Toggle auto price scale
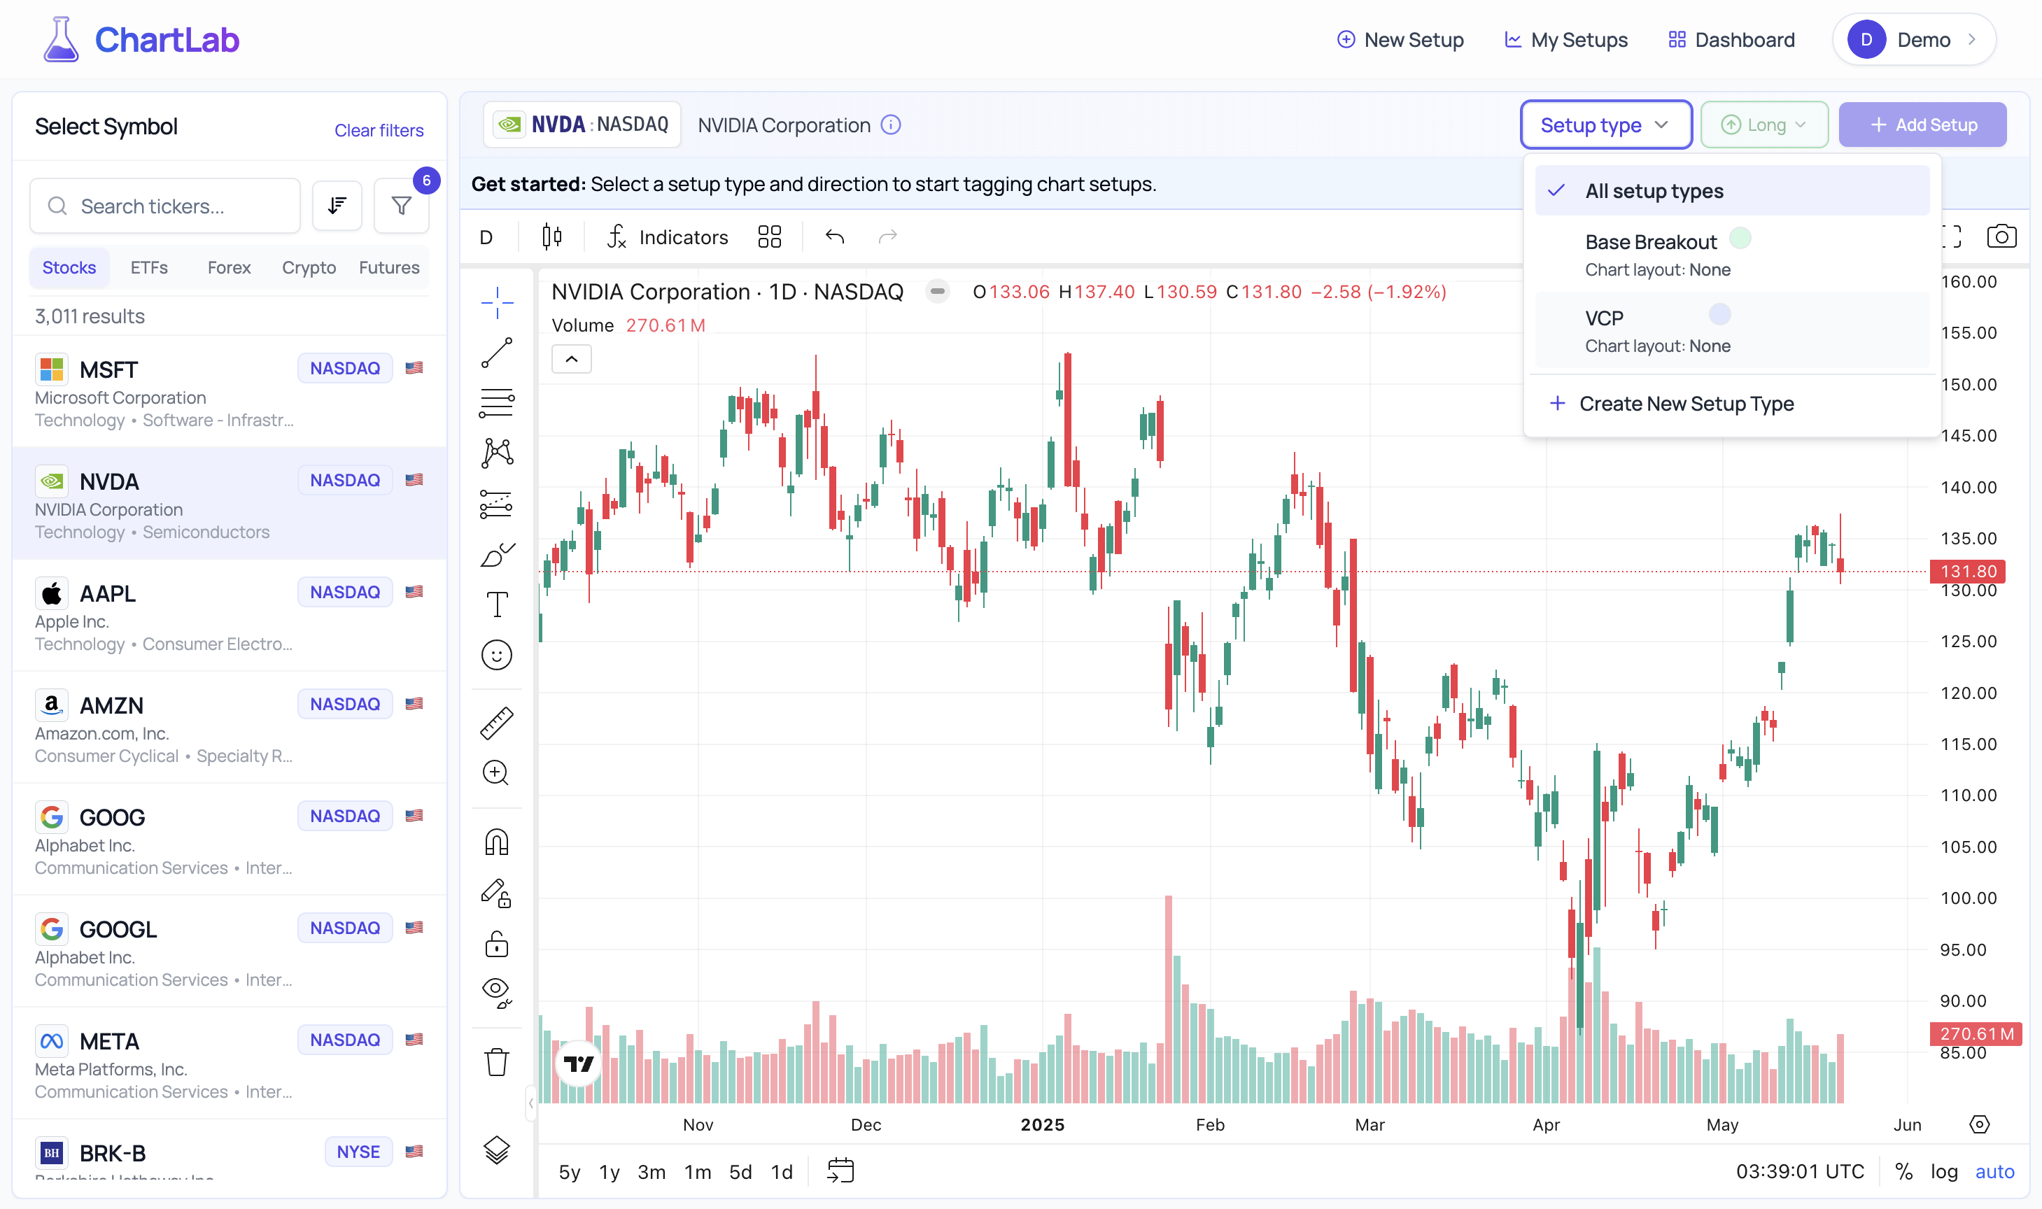Viewport: 2042px width, 1209px height. [1994, 1171]
